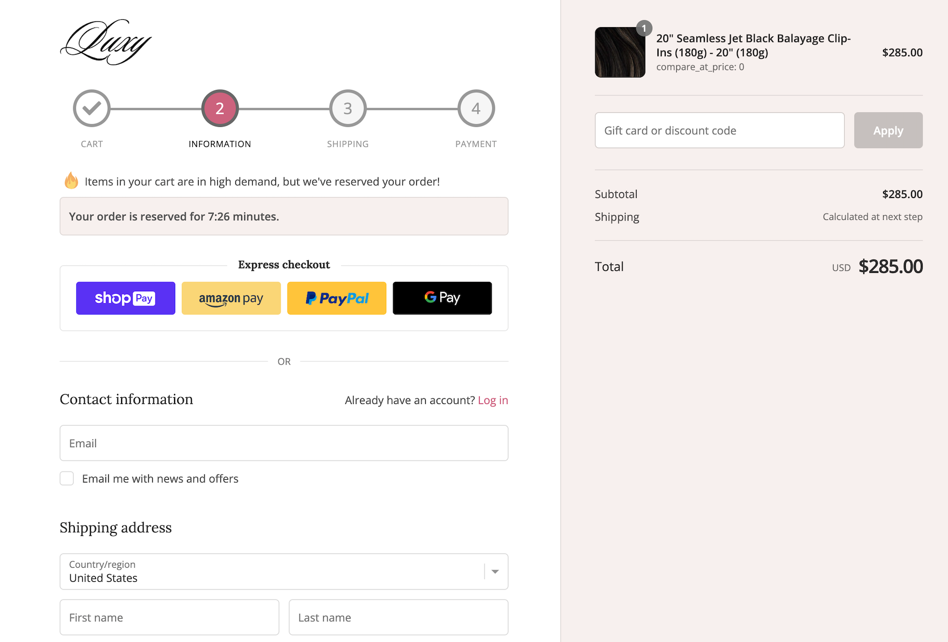The width and height of the screenshot is (948, 642).
Task: Focus the gift card or discount code field
Action: pyautogui.click(x=719, y=130)
